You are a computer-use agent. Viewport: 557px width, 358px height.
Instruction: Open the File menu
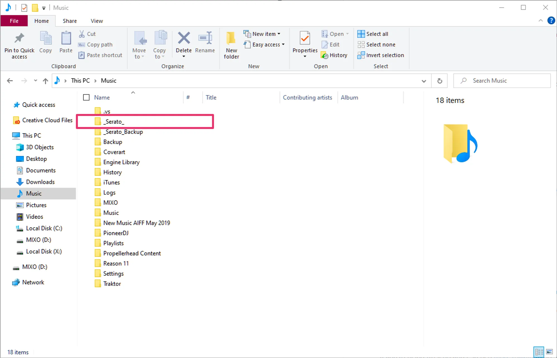14,21
